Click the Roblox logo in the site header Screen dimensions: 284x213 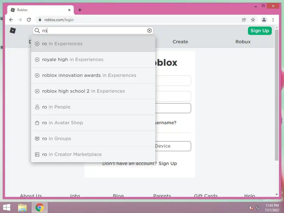coord(13,31)
